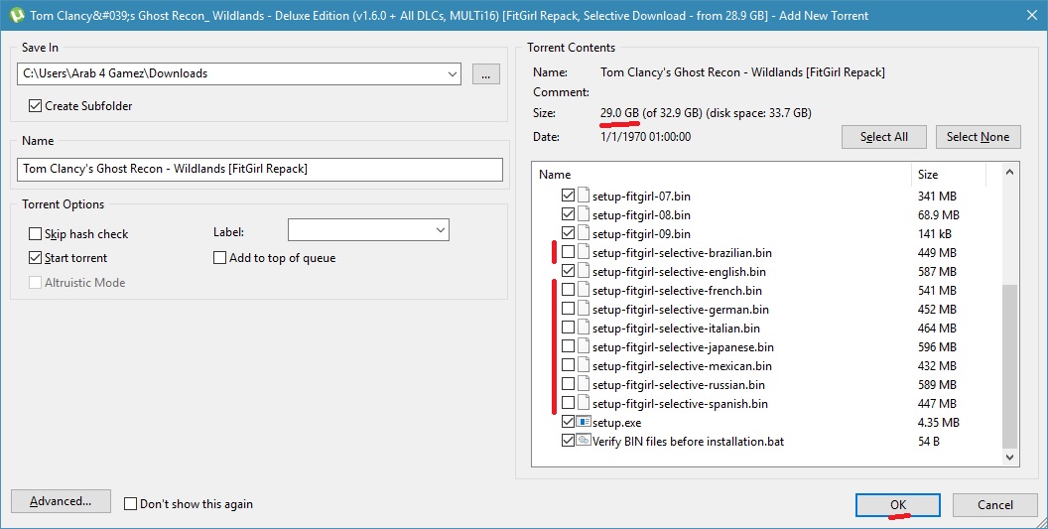Check the russian.bin file checkbox
1048x529 pixels.
(x=568, y=384)
